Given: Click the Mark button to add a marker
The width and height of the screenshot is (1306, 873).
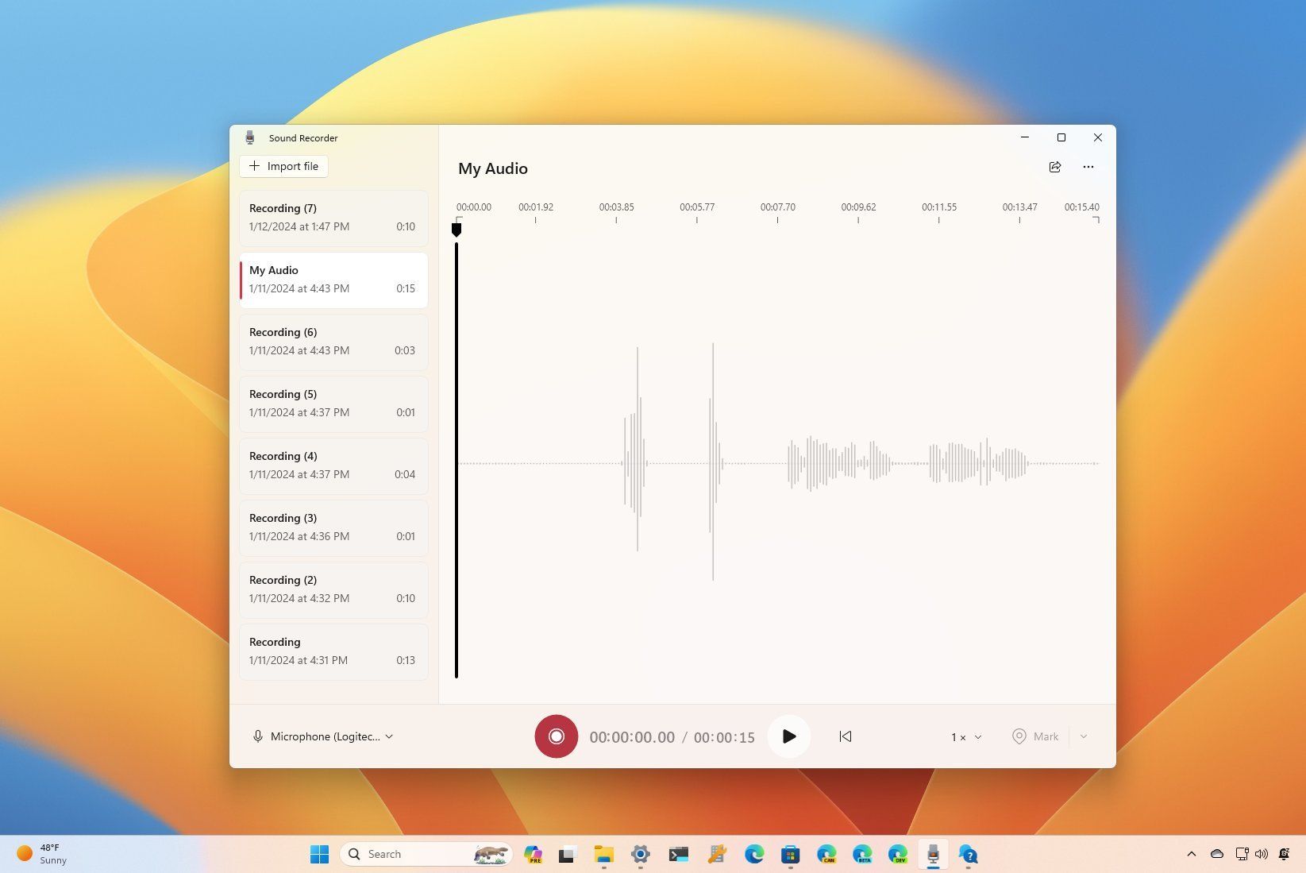Looking at the screenshot, I should pos(1034,736).
